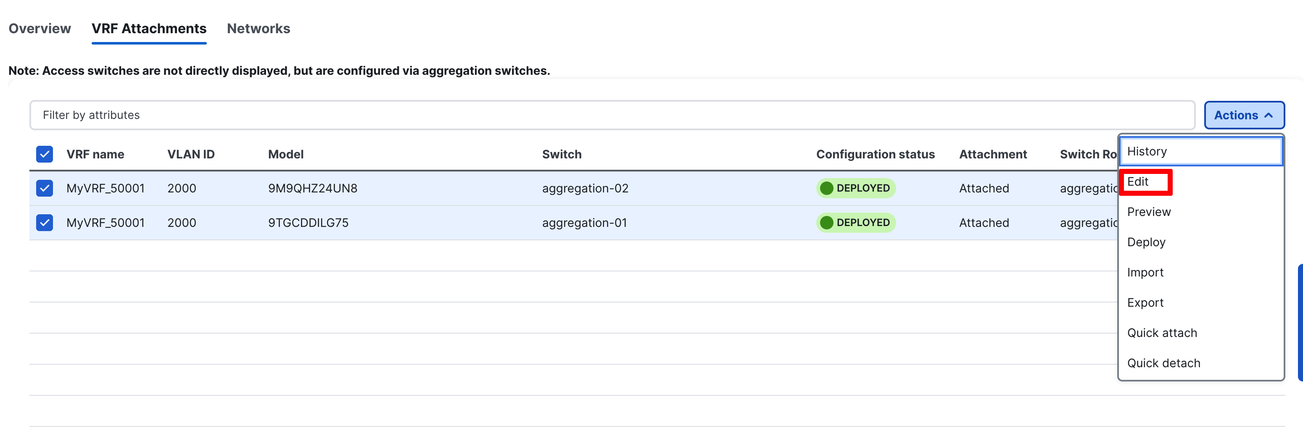Switch to the Overview tab
Image resolution: width=1303 pixels, height=442 pixels.
(x=40, y=29)
